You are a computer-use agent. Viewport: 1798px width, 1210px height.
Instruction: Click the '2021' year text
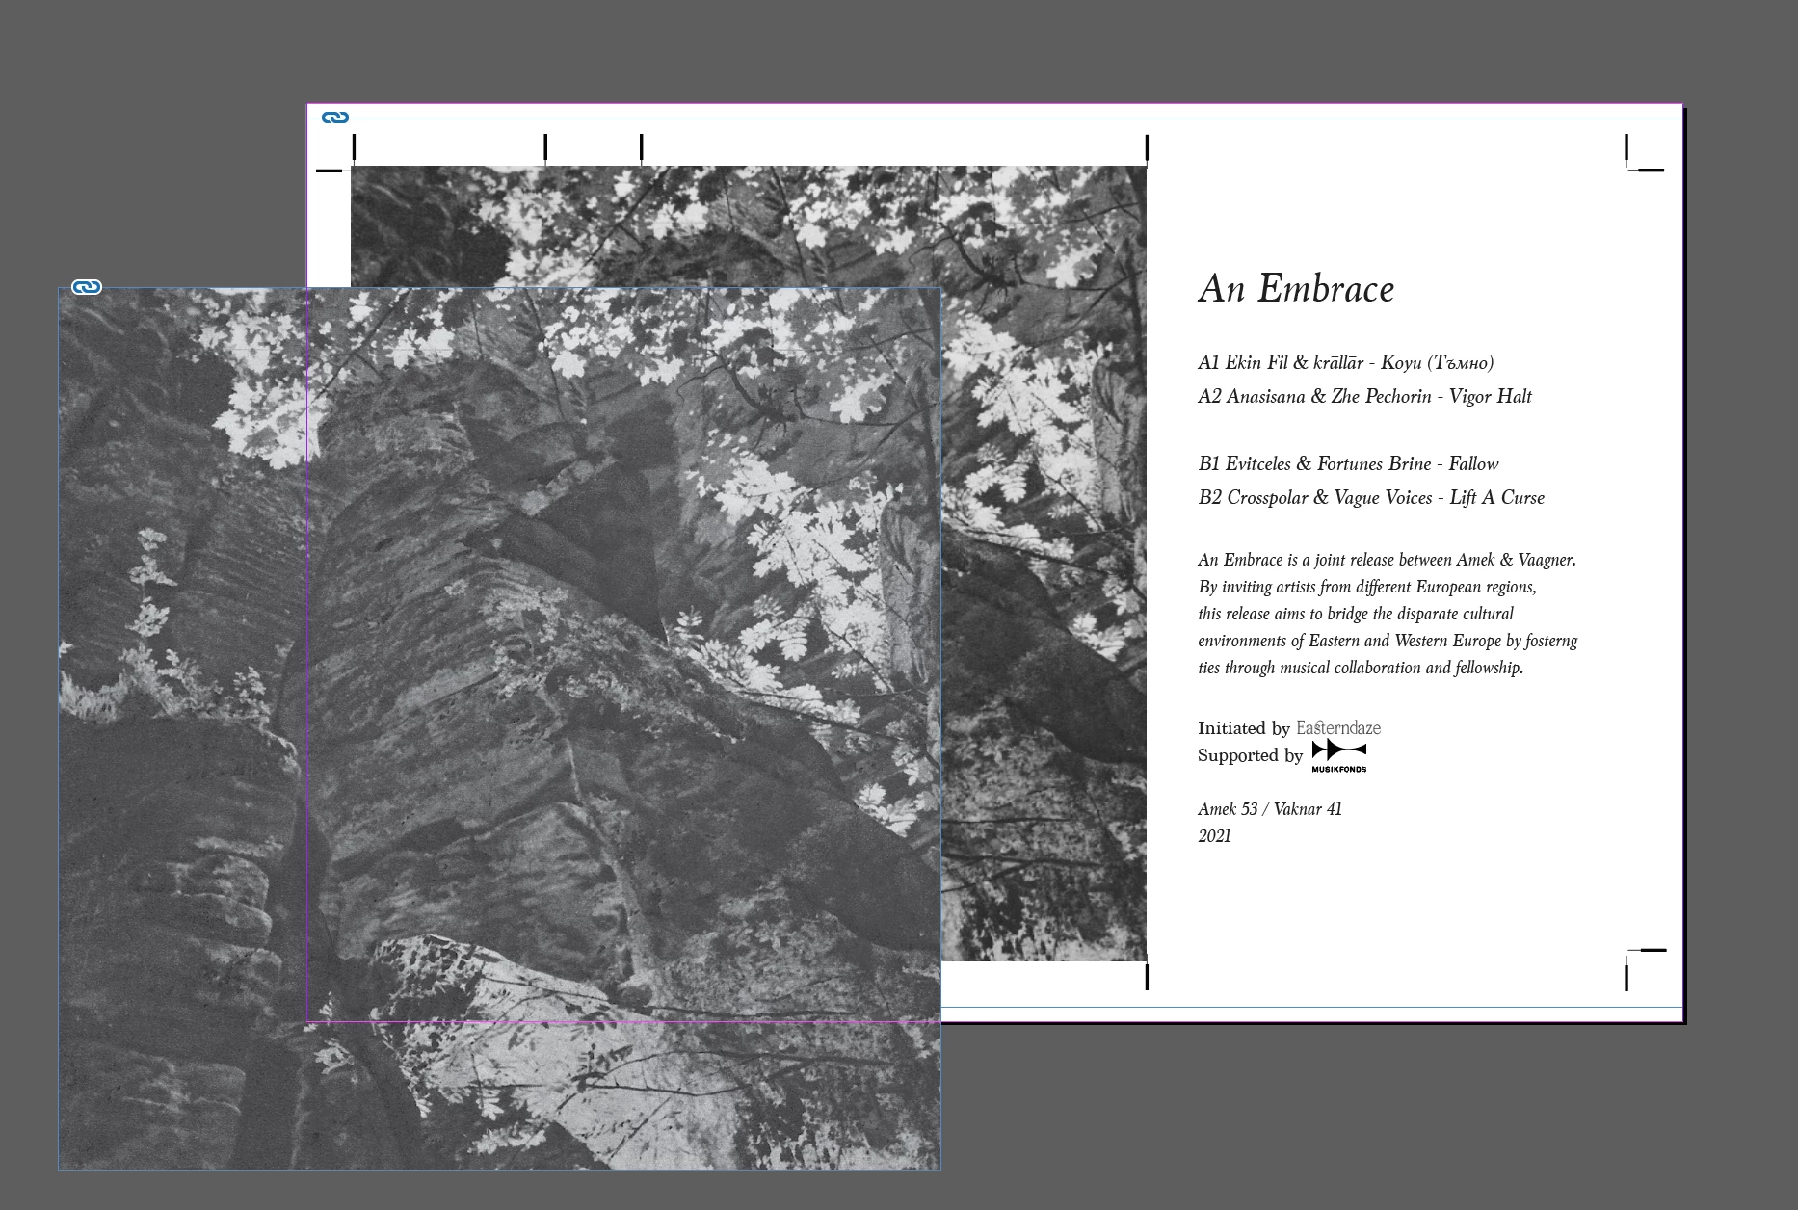[x=1215, y=836]
